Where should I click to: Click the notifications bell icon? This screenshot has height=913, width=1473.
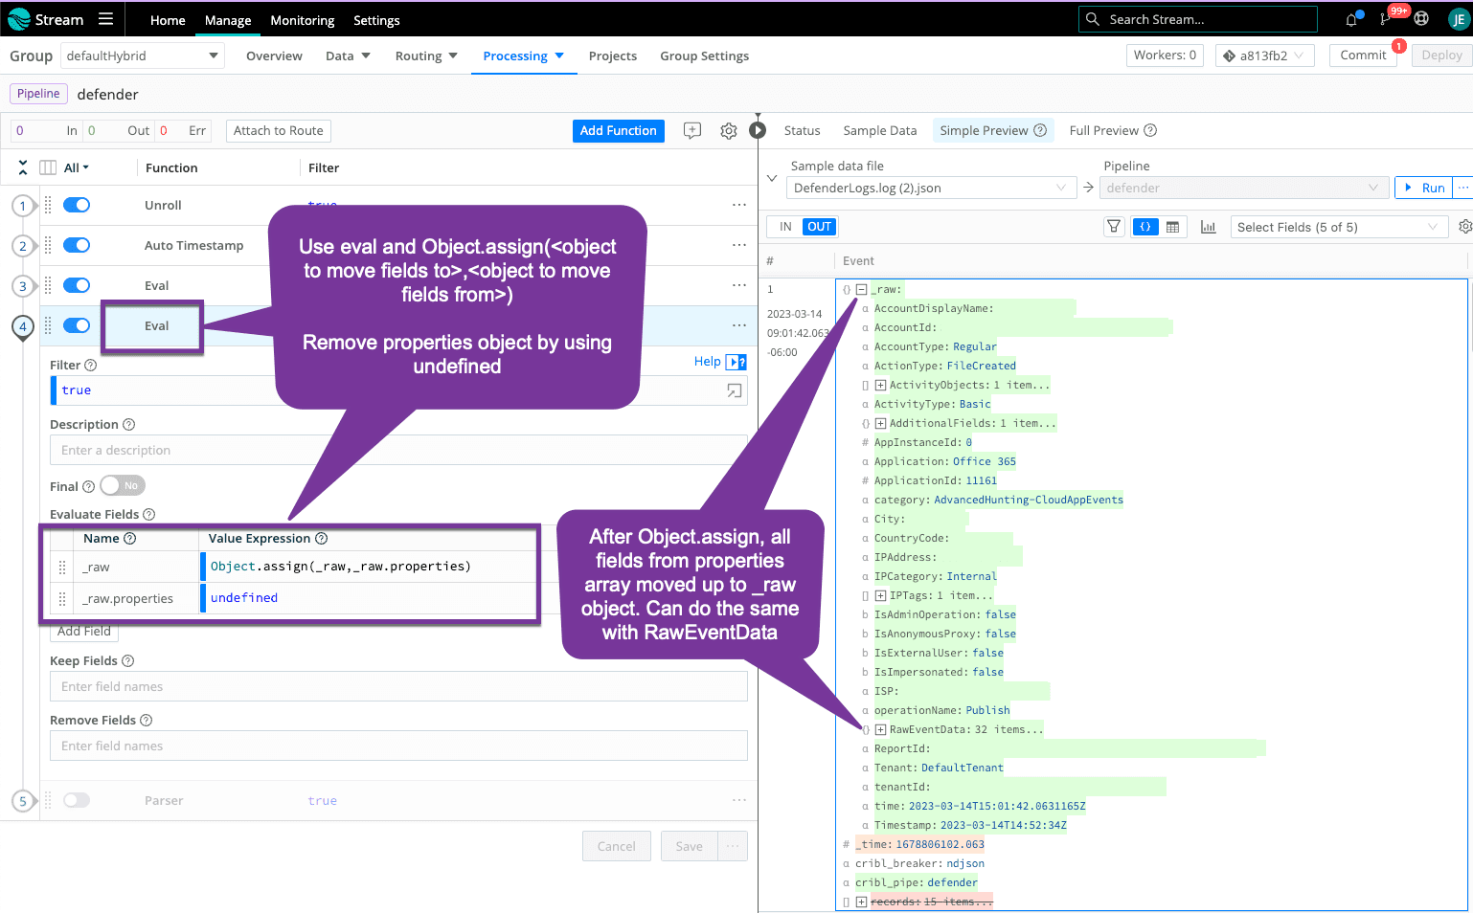(x=1350, y=19)
